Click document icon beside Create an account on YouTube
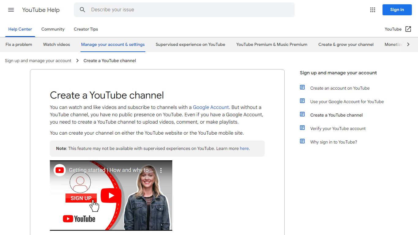The image size is (418, 235). pos(302,88)
